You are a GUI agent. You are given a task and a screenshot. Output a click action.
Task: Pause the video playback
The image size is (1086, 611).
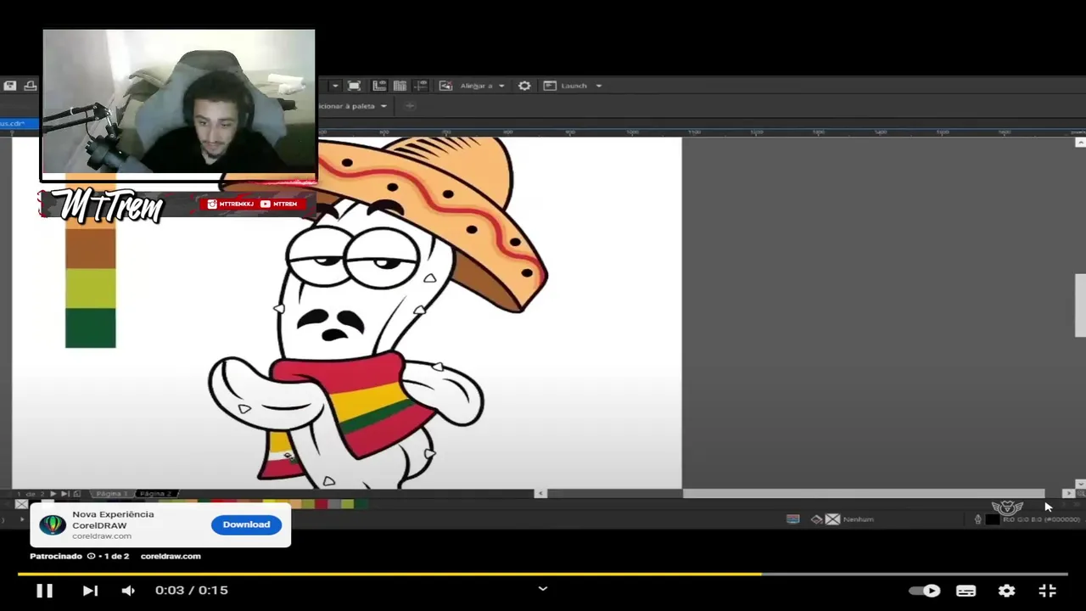click(x=45, y=591)
